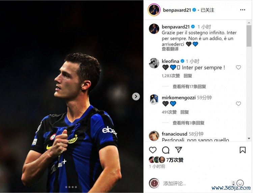
Task: Open benpavard21 profile from header username
Action: [x=177, y=10]
